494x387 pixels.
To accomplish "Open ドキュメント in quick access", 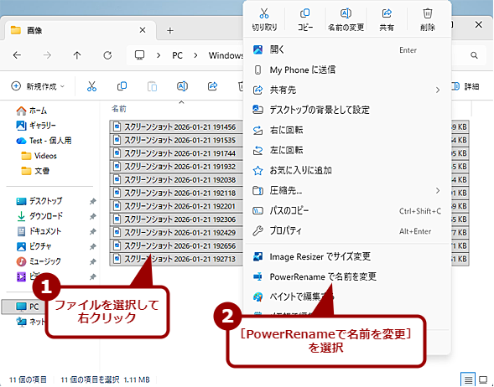I will click(x=39, y=231).
